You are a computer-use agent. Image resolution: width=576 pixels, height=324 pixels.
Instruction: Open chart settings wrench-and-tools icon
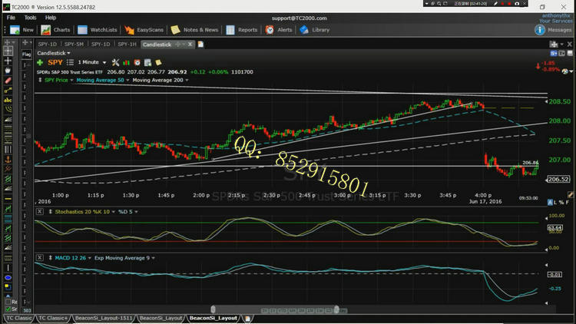pos(116,62)
